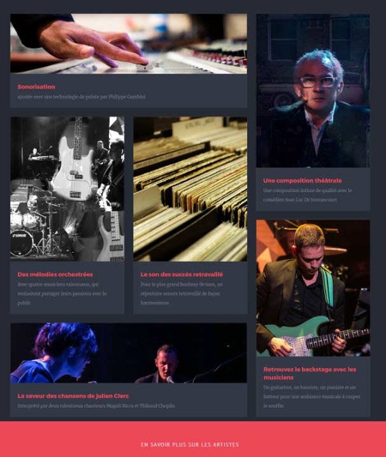
Task: Click the Sonorisation heading
Action: tap(36, 87)
